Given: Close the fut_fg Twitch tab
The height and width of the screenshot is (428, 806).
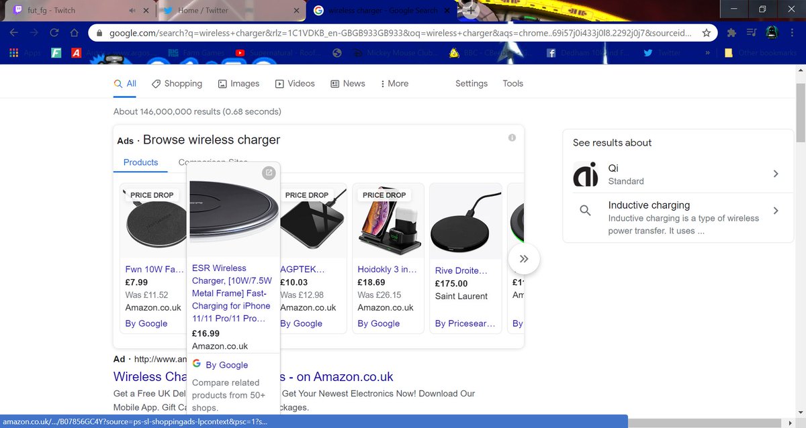Looking at the screenshot, I should point(145,11).
